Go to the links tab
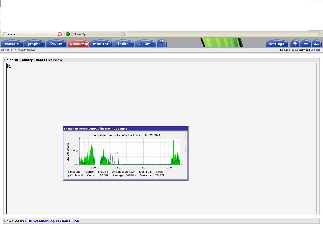323x251 pixels. 123,44
